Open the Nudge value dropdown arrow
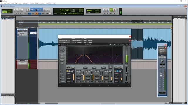Viewport: 188px width, 105px height. (x=100, y=12)
